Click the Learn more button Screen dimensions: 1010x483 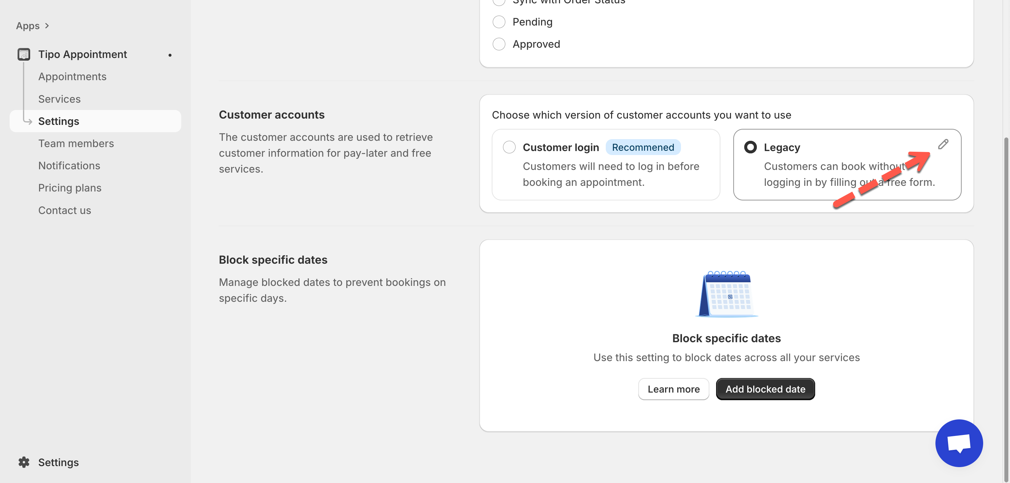(x=673, y=389)
